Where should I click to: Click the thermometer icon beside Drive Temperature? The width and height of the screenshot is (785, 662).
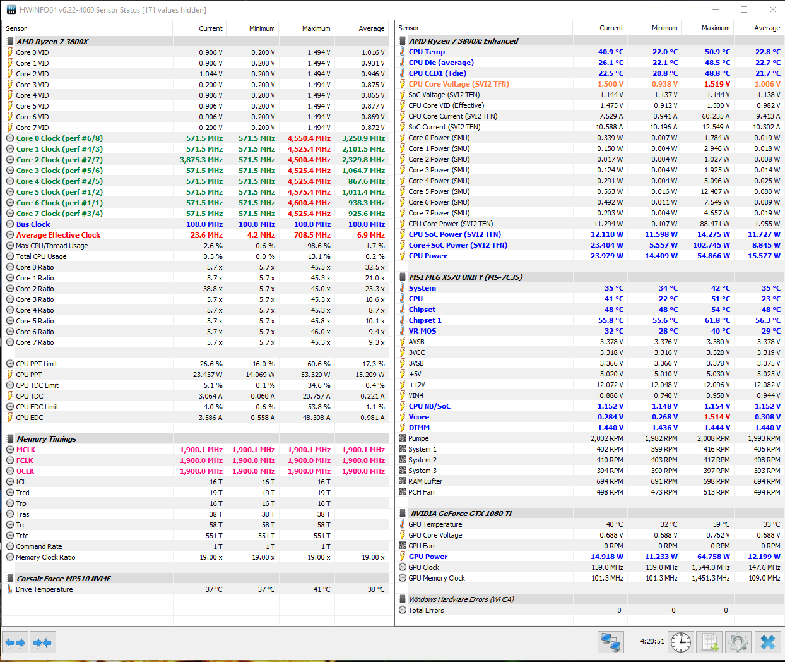10,589
